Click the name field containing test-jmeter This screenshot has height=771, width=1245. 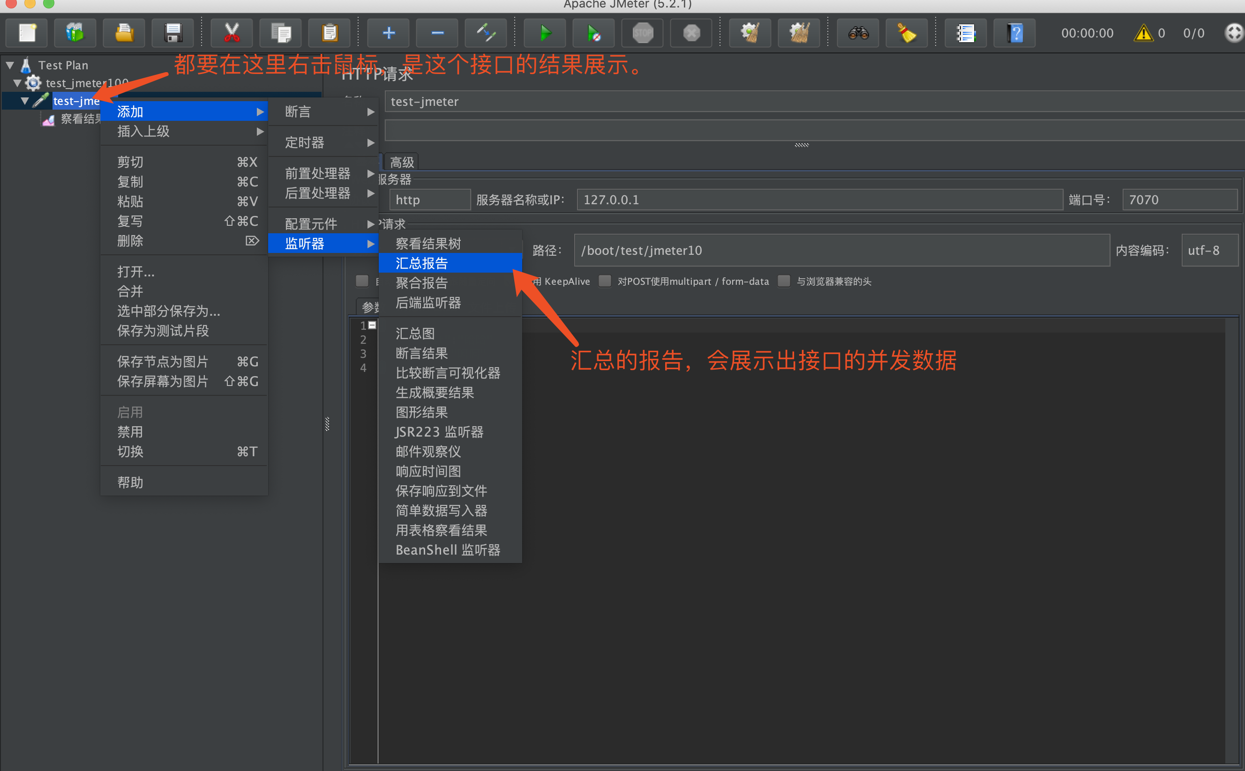pyautogui.click(x=814, y=102)
